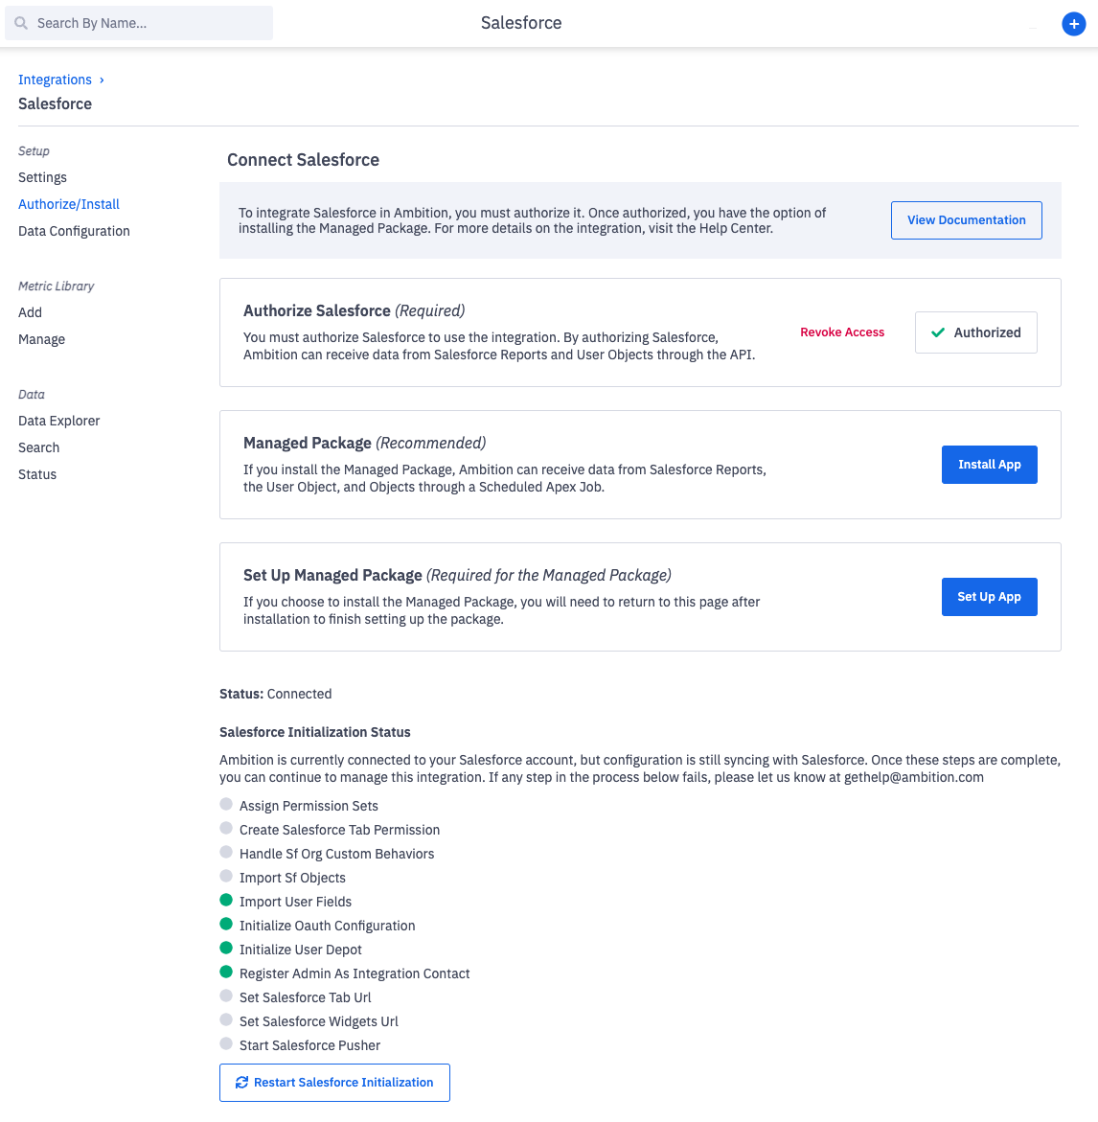1098x1122 pixels.
Task: Click the search magnifier icon
Action: coord(20,22)
